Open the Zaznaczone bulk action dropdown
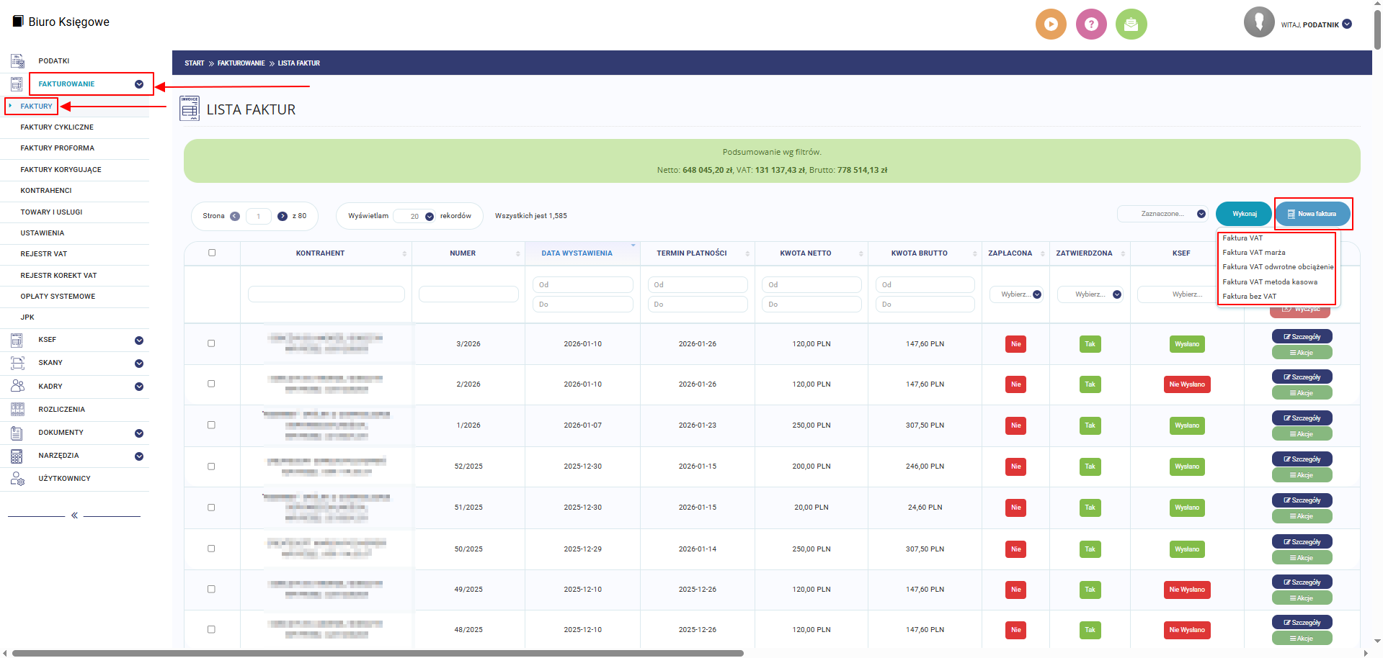Viewport: 1383px width, 658px height. pyautogui.click(x=1162, y=214)
